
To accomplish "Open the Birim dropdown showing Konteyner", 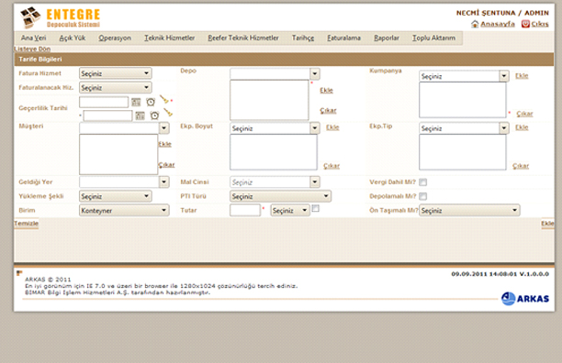I will click(x=124, y=210).
